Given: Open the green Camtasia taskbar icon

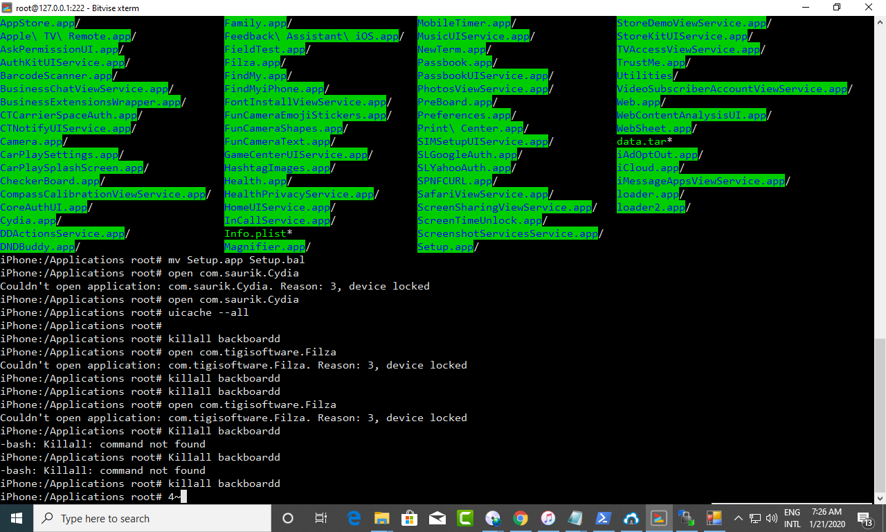Looking at the screenshot, I should coord(465,518).
